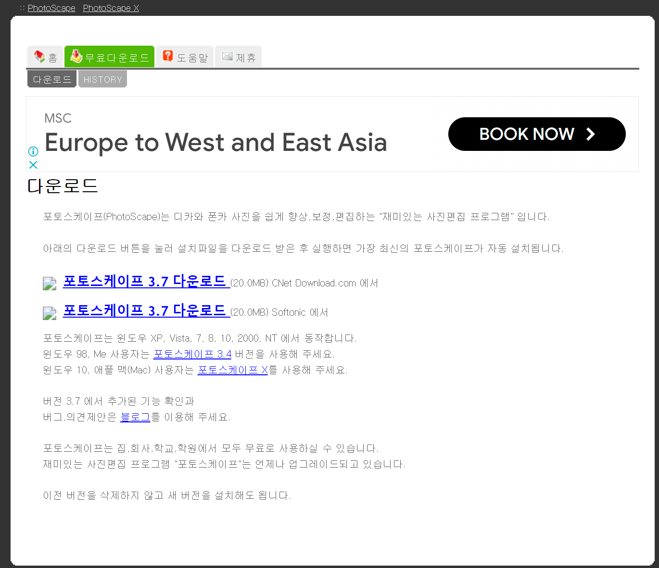Click the broken image icon beside Softonic download
Screen dimensions: 659x568
tap(50, 313)
